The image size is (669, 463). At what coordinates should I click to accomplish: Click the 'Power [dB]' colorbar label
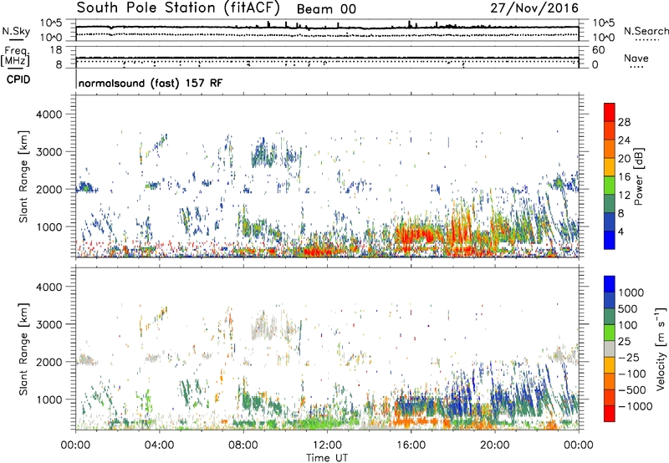click(638, 176)
